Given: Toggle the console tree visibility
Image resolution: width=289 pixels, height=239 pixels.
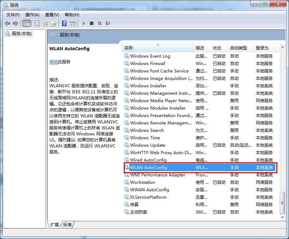Looking at the screenshot, I should click(27, 23).
